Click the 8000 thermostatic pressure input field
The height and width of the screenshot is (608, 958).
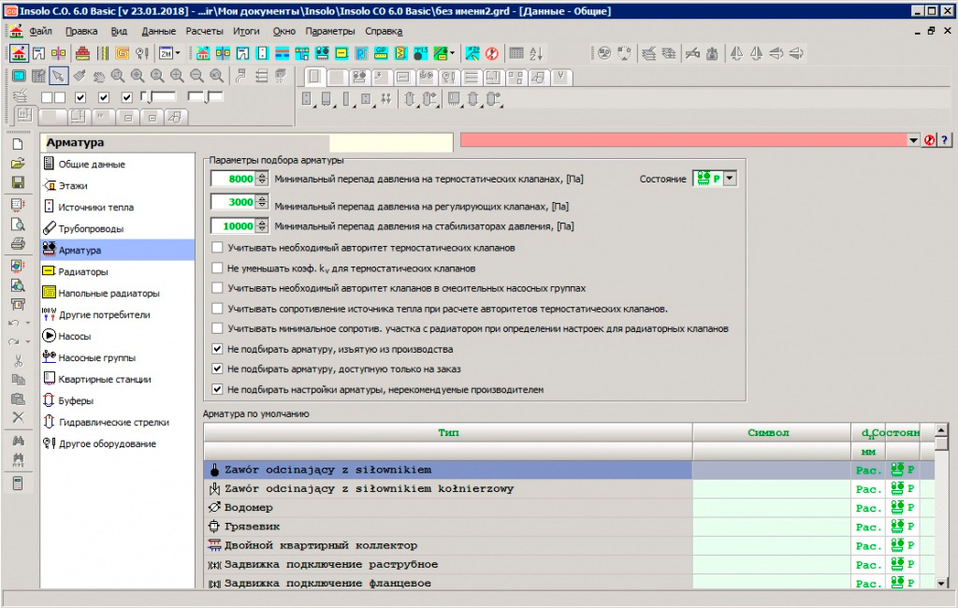[233, 179]
